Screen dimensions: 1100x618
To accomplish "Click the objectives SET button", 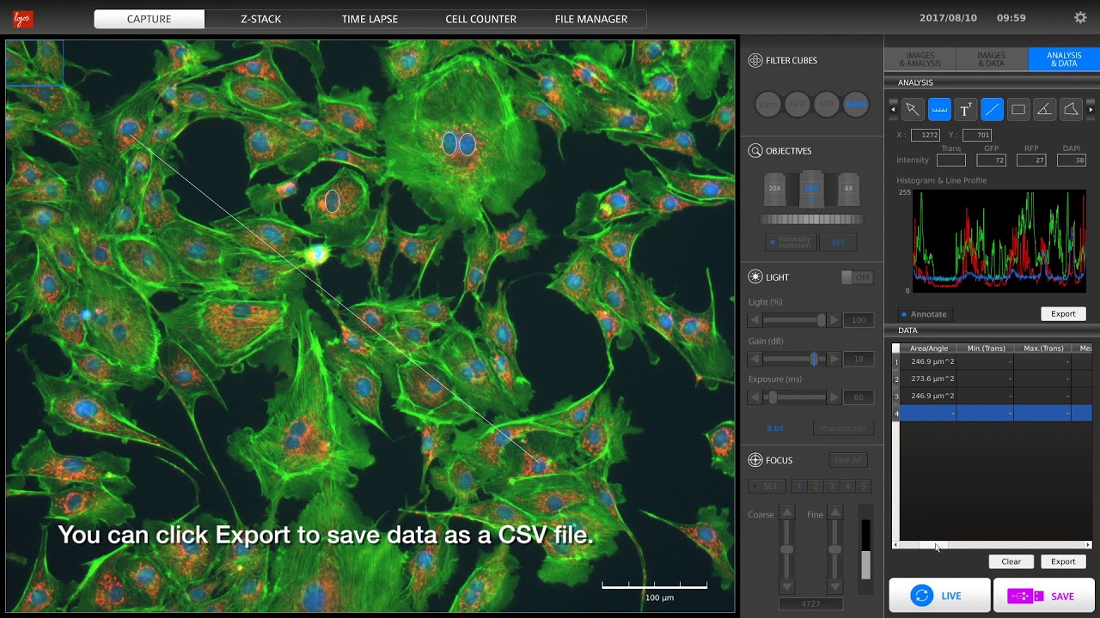I will pyautogui.click(x=838, y=243).
